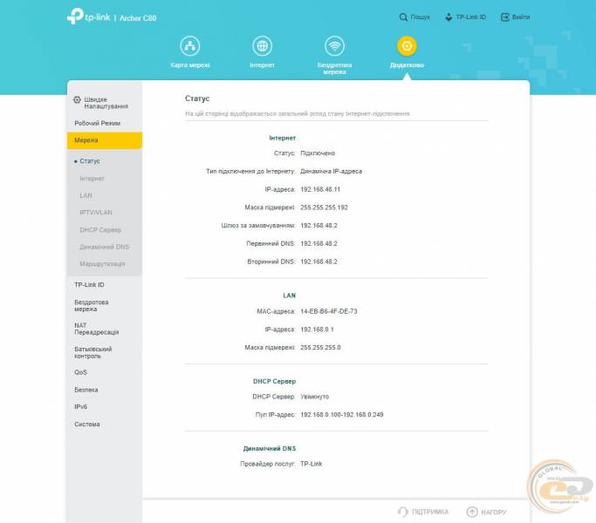Switch to Додатково tab label
Viewport: 596px width, 523px height.
point(407,65)
